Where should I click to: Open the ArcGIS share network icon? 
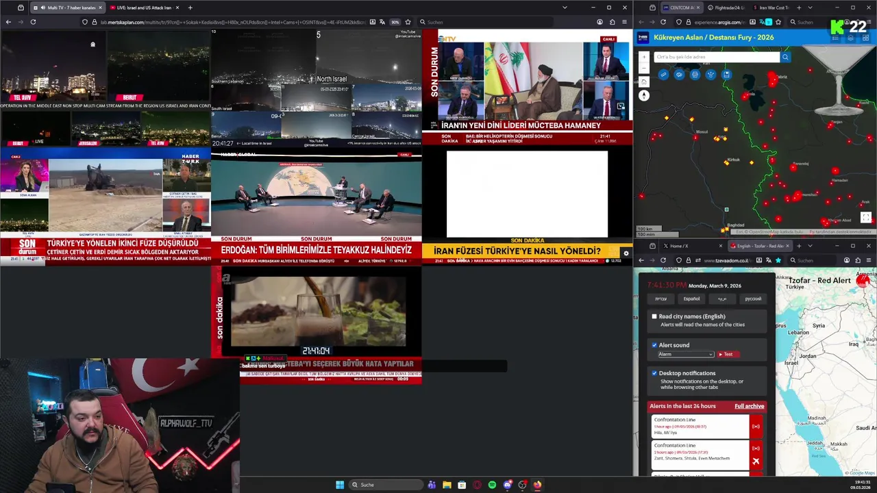(x=711, y=75)
